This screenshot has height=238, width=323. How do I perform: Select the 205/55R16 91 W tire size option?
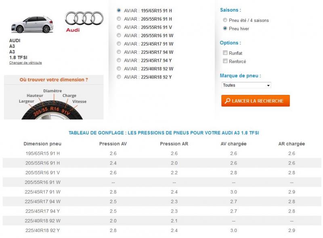(119, 35)
